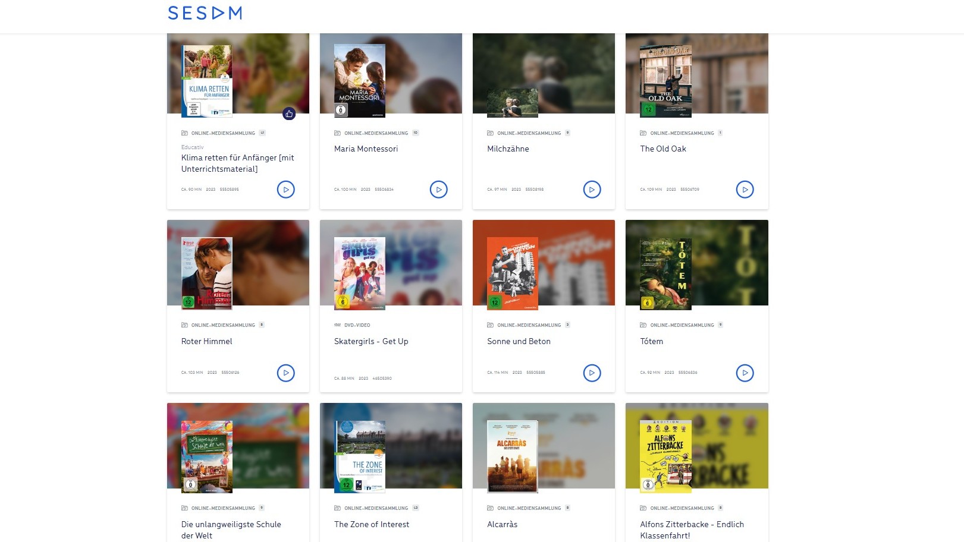Click Die unlangweiligste Schule der Welt cover

[207, 456]
